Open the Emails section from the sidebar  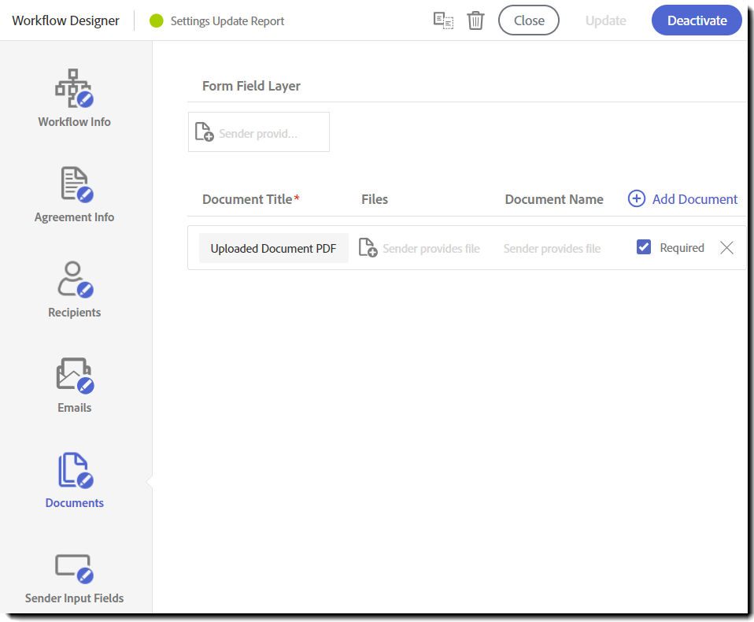pos(74,374)
